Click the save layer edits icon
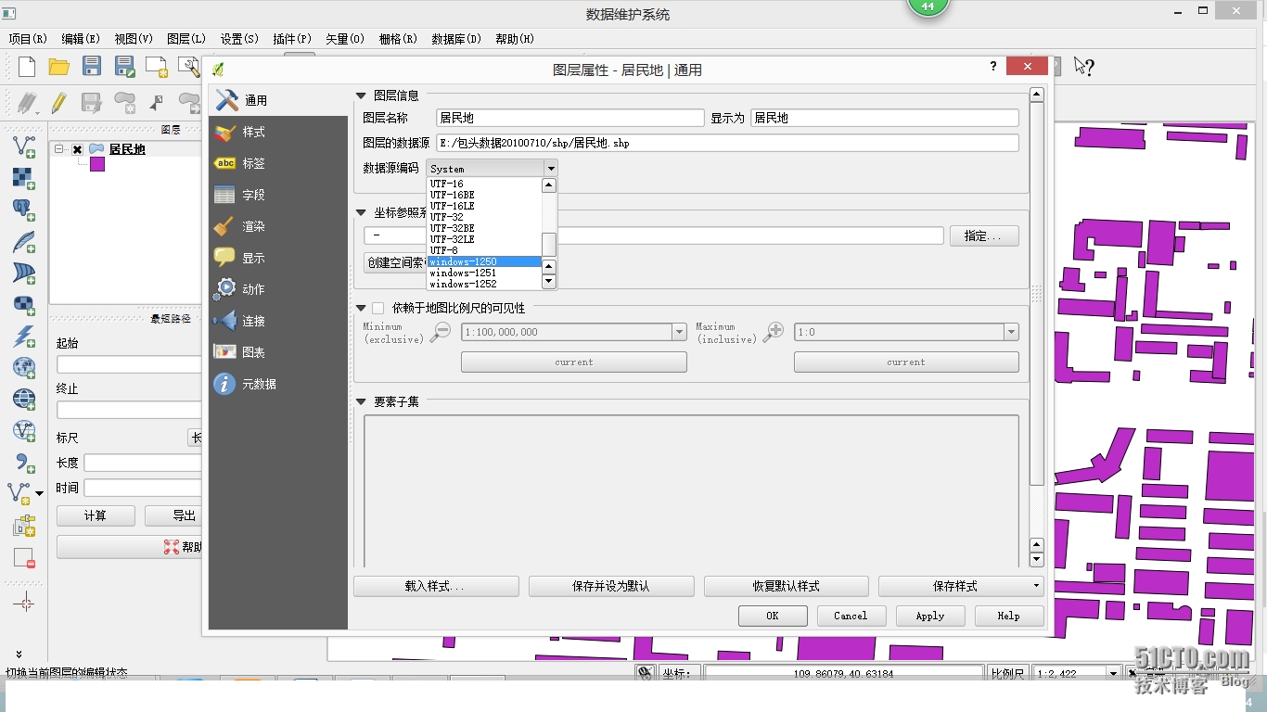 tap(91, 102)
